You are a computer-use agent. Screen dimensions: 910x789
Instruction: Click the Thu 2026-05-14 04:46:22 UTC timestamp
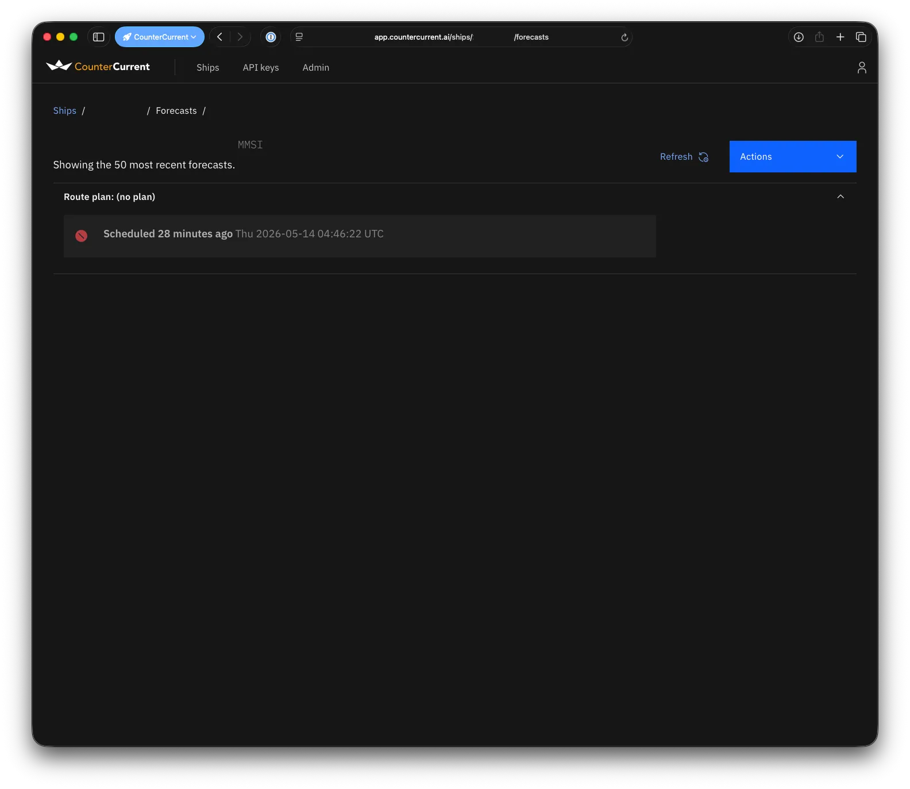point(310,234)
